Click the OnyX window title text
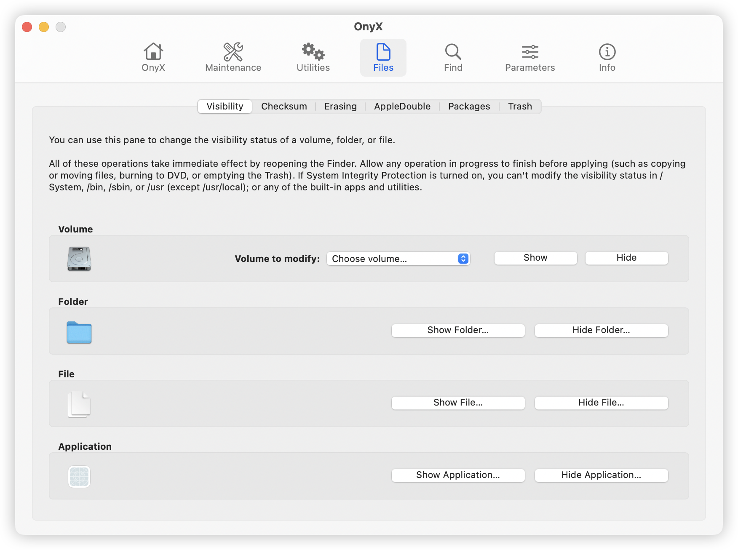738x550 pixels. [368, 27]
